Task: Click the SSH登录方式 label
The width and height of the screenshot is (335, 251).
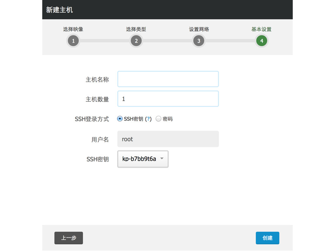Action: coord(92,119)
